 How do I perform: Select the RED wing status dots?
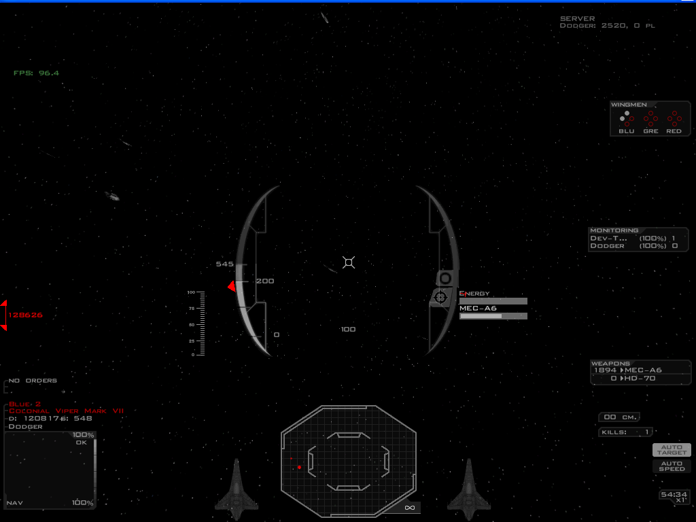(674, 118)
